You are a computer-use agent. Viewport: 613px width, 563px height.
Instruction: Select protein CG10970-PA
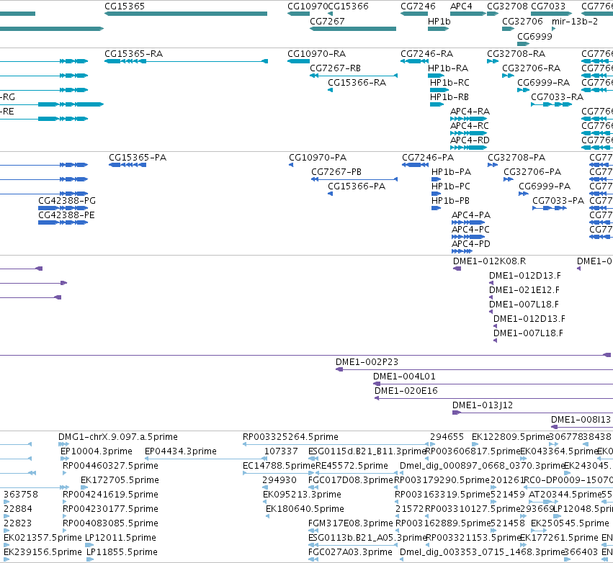coord(318,158)
